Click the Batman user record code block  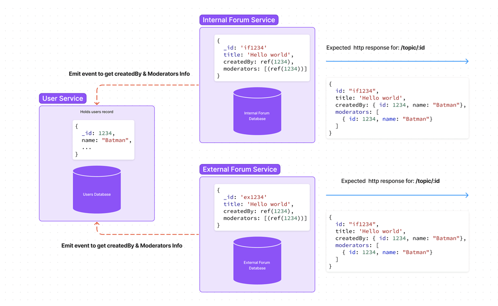click(x=103, y=140)
